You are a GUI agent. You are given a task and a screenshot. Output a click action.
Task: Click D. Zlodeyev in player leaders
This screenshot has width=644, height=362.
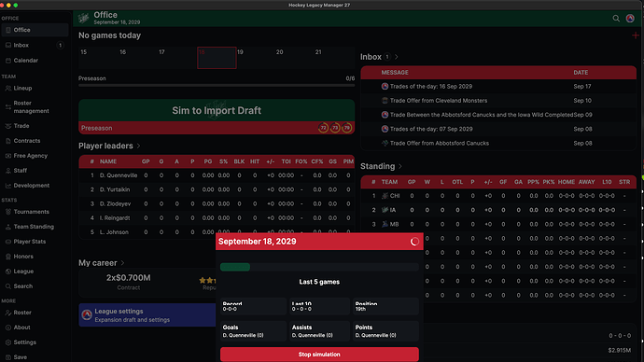pos(115,204)
